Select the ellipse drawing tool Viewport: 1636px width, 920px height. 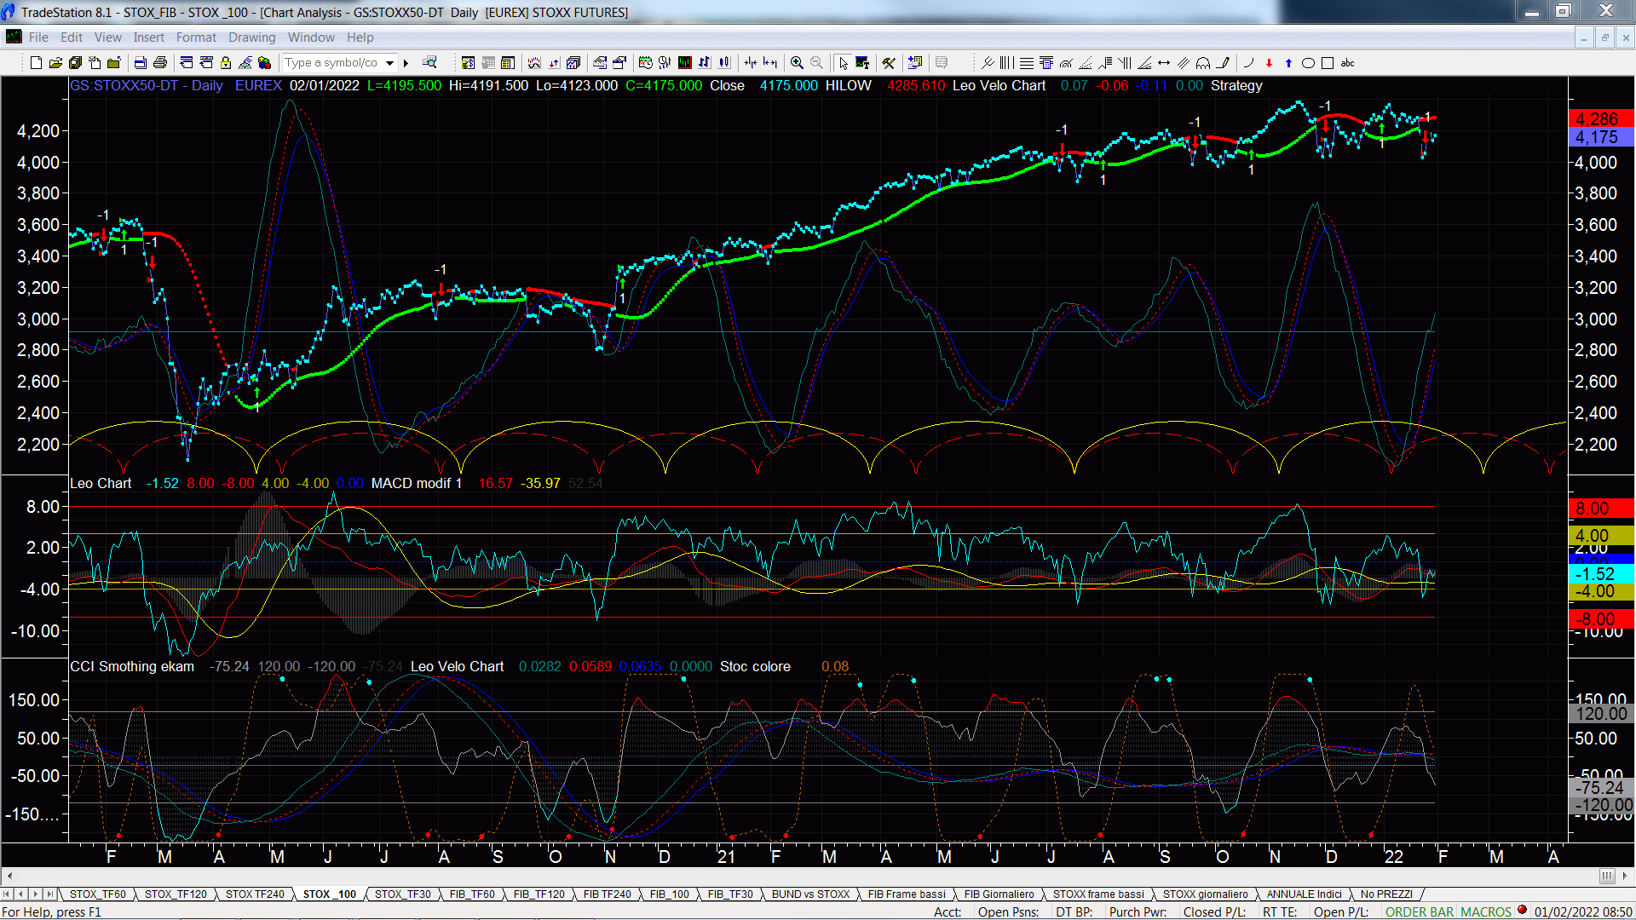point(1308,63)
